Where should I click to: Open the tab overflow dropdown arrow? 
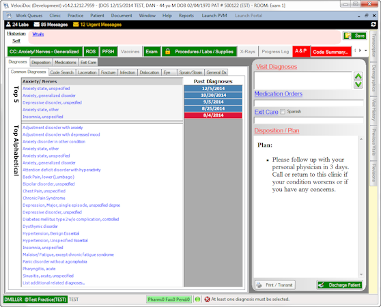pos(366,50)
